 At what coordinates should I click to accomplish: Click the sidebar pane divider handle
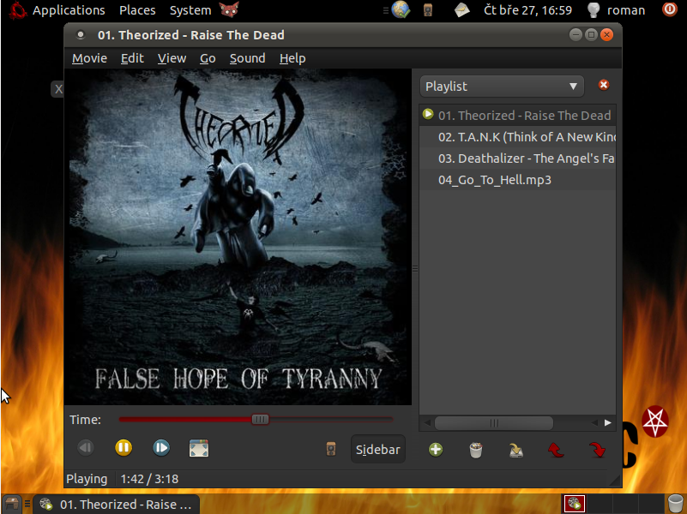[x=415, y=269]
